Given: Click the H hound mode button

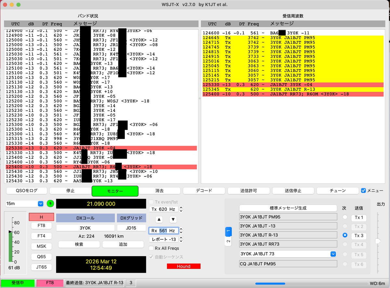Looking at the screenshot, I should [x=41, y=217].
